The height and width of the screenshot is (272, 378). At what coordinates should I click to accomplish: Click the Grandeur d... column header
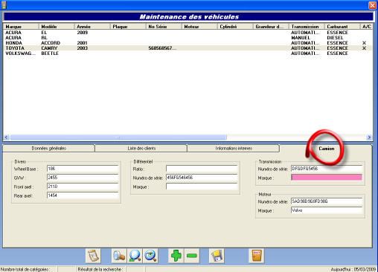click(x=271, y=26)
